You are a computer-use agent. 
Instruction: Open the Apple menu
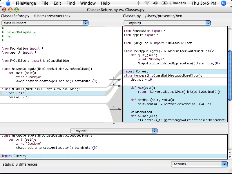point(8,3)
